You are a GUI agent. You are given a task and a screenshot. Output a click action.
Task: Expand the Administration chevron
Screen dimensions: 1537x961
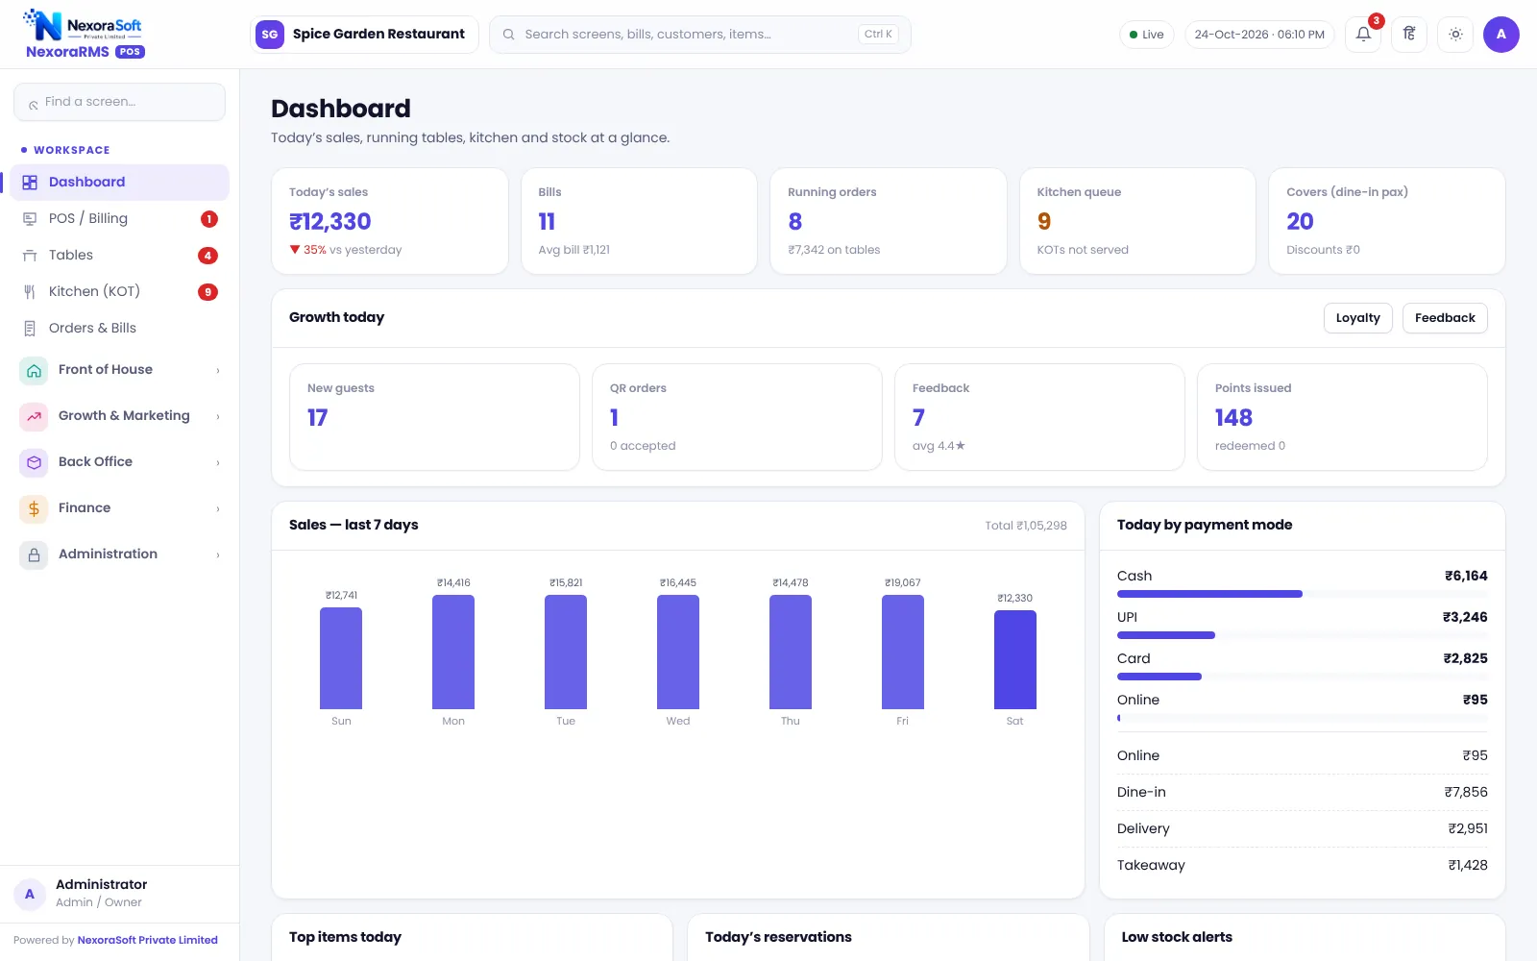click(218, 555)
